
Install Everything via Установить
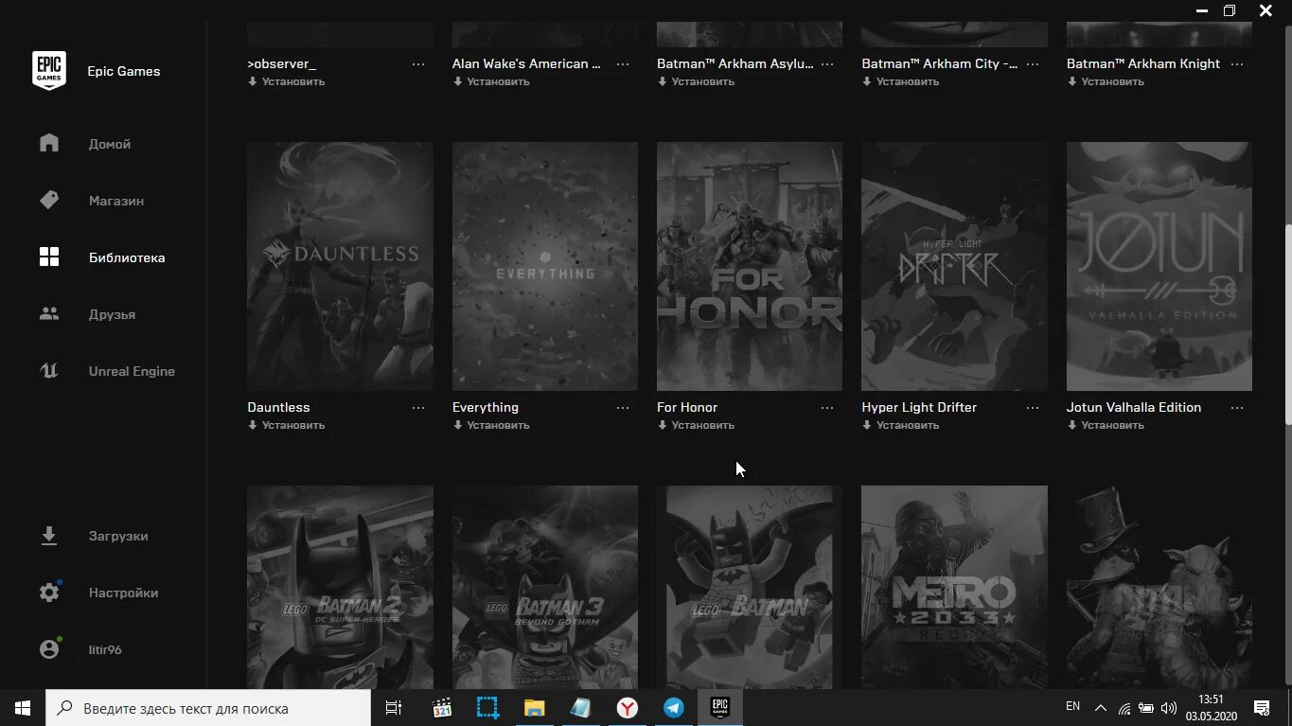click(x=491, y=425)
